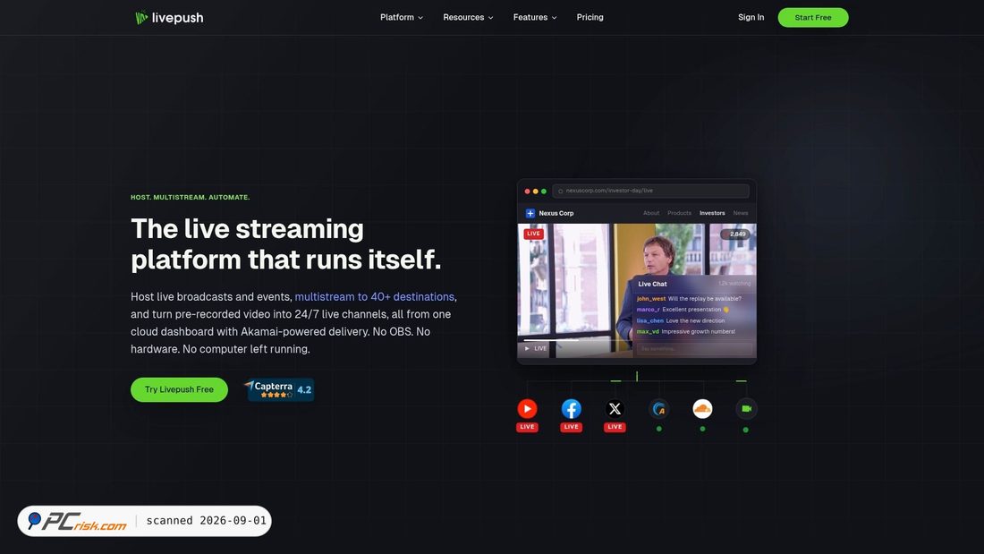Screen dimensions: 984x554
Task: Click Try Livepush Free button
Action: [179, 389]
